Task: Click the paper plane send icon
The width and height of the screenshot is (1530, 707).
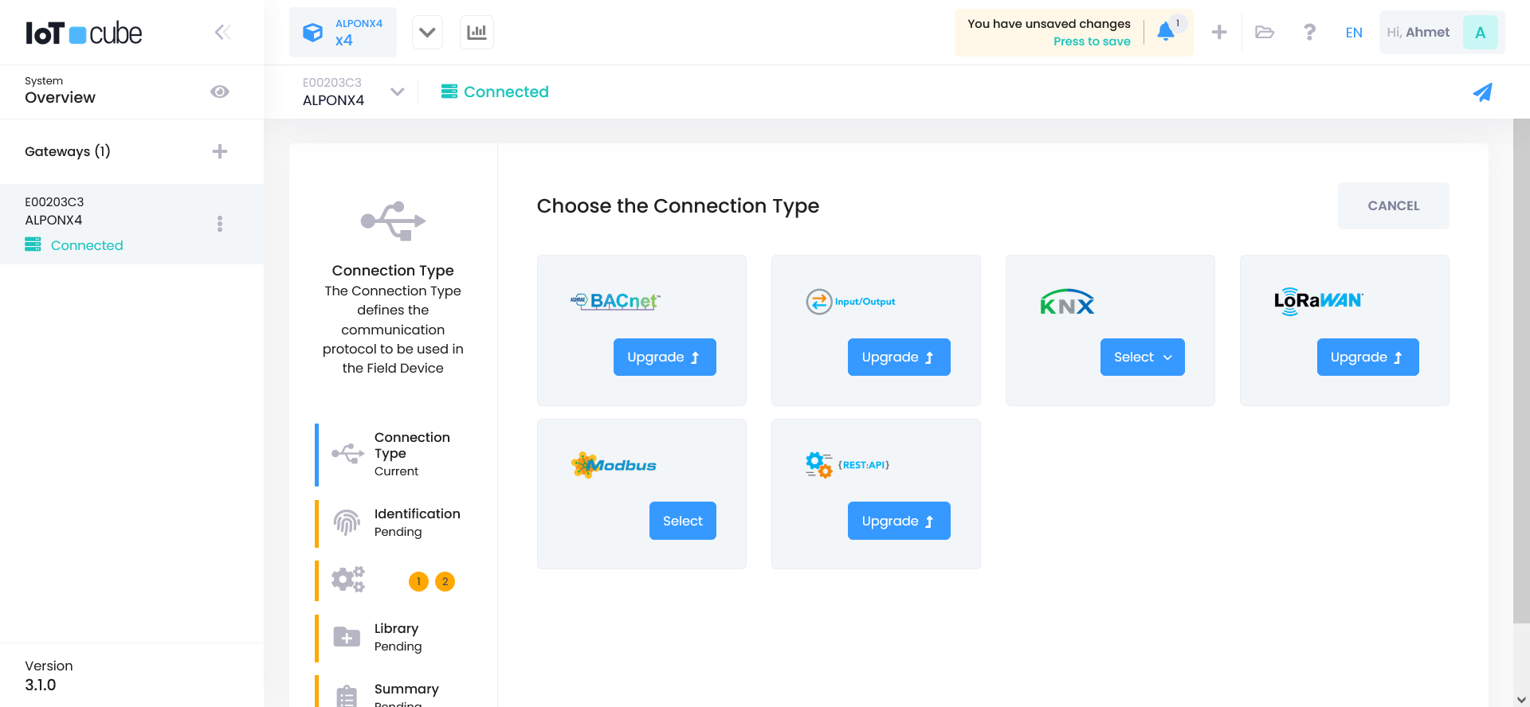Action: point(1482,92)
